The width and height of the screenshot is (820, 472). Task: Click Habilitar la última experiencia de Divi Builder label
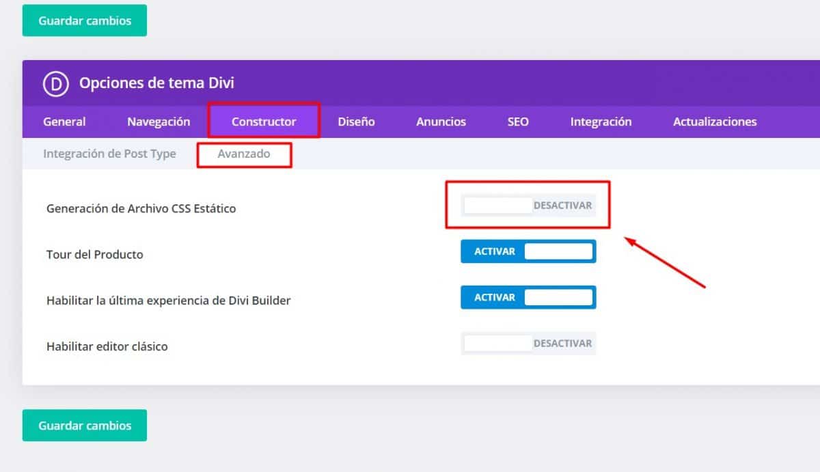169,300
